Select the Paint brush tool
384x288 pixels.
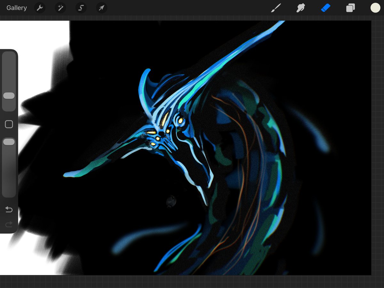click(276, 8)
